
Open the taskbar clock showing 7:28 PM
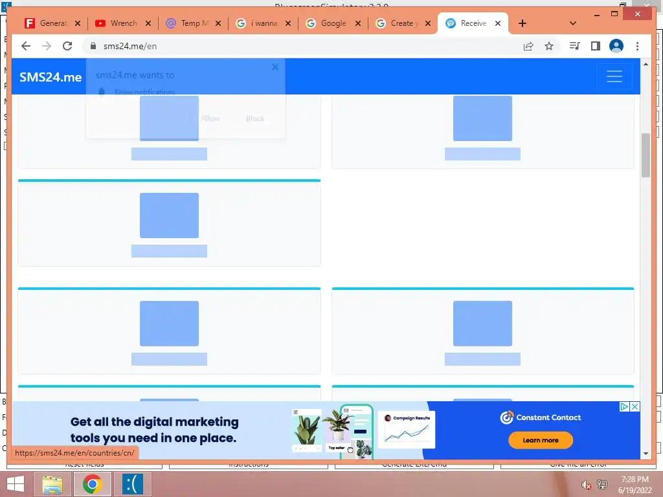635,484
